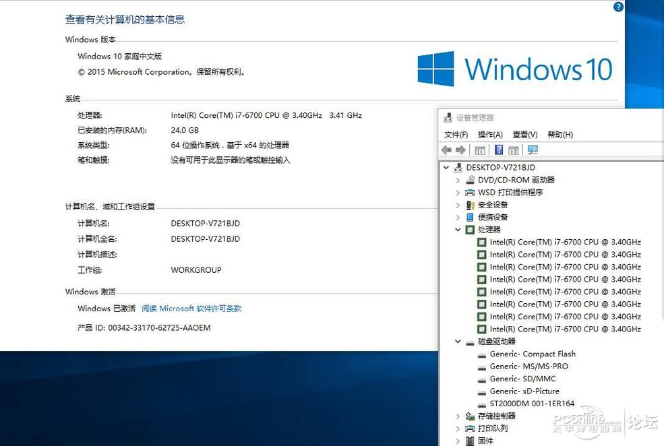Screen dimensions: 664x446
Task: Click the first i7-6700 processor chip icon
Action: point(481,242)
